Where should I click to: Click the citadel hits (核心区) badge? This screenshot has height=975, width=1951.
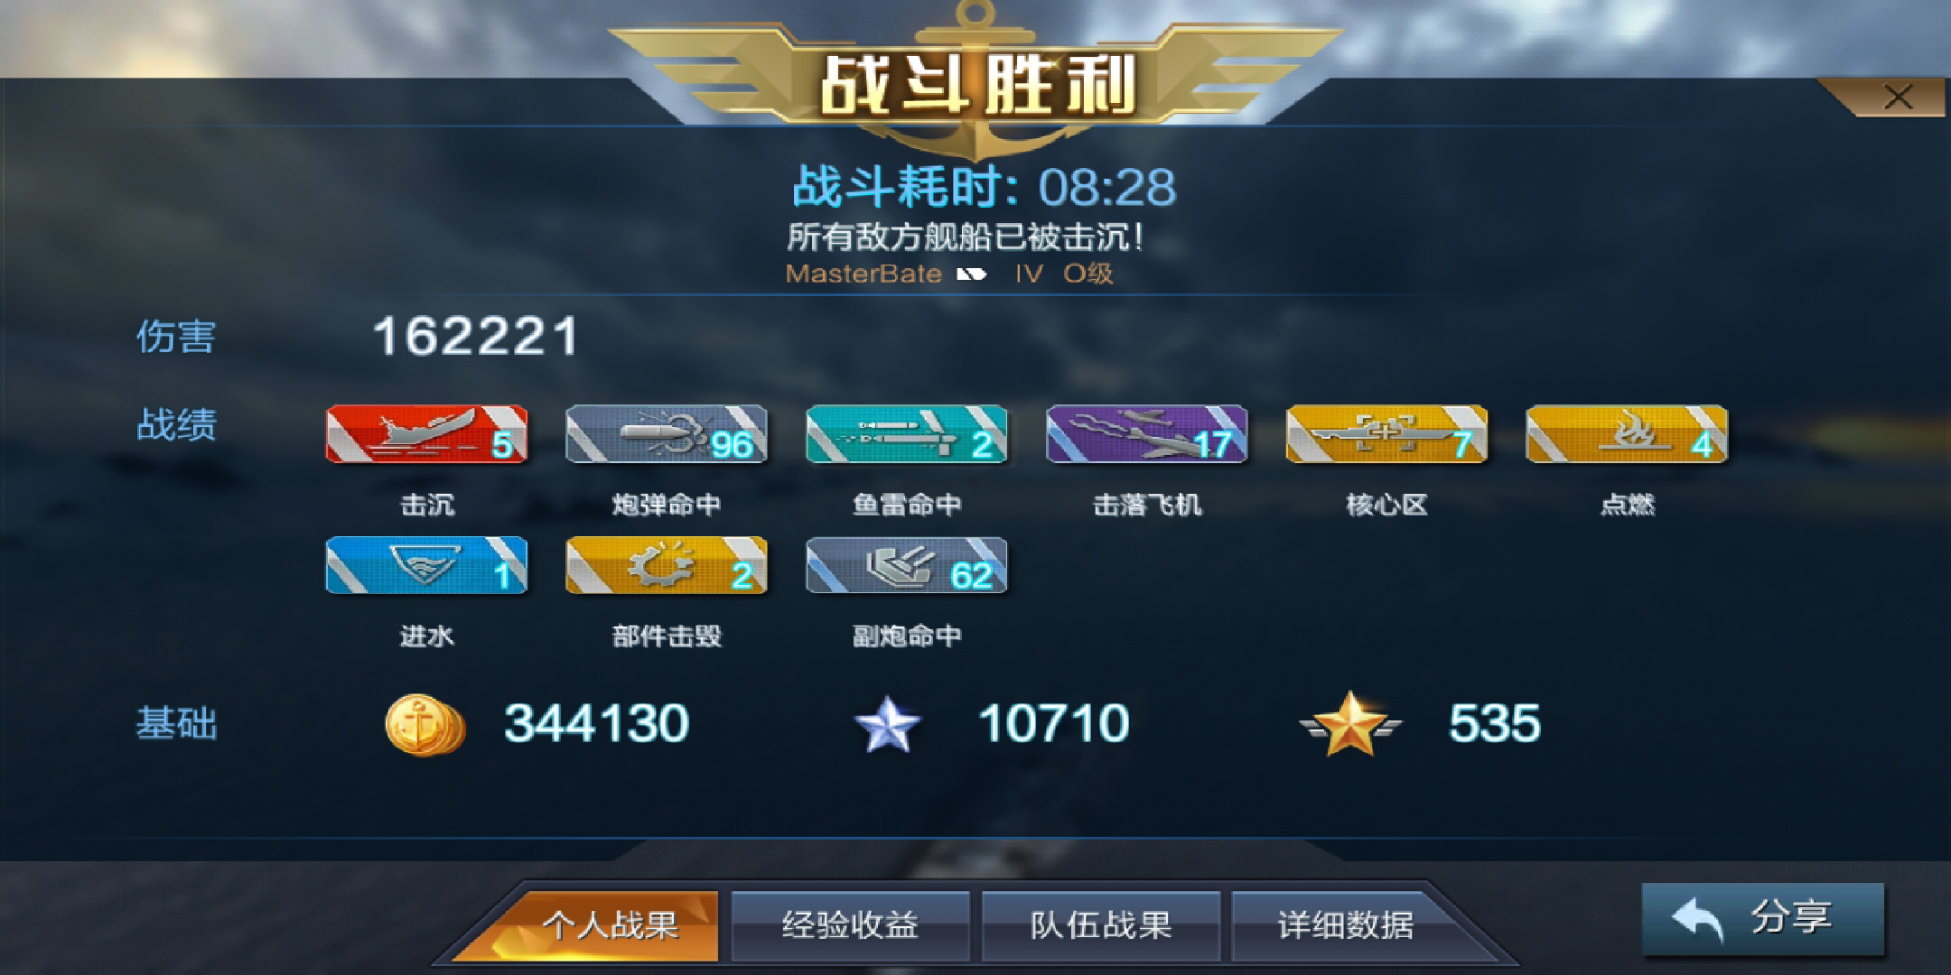click(x=1387, y=434)
